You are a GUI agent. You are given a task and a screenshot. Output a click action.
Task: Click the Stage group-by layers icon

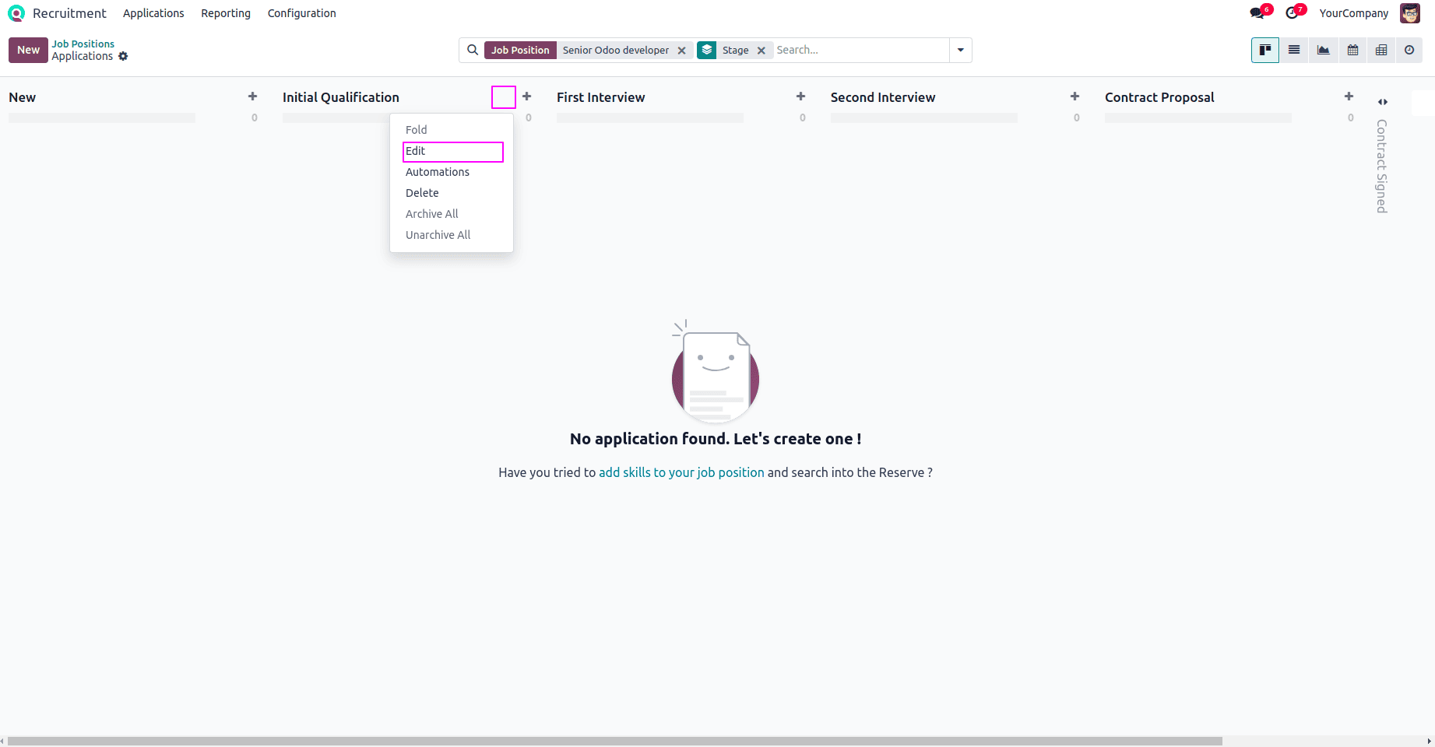(x=706, y=50)
